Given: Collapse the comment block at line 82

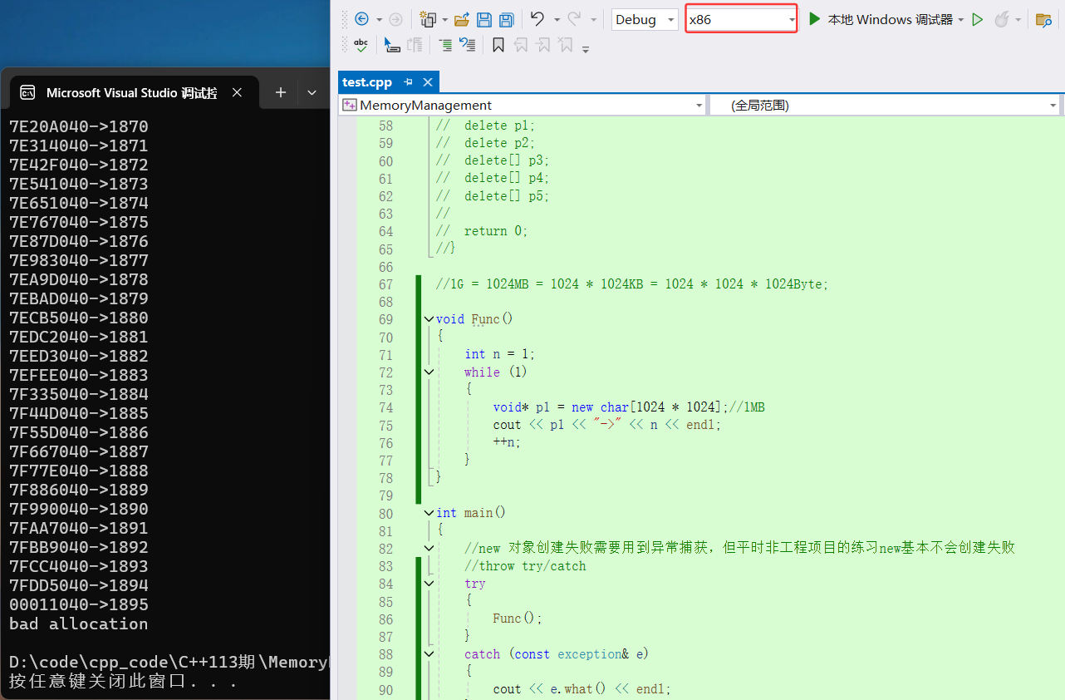Looking at the screenshot, I should pos(429,548).
